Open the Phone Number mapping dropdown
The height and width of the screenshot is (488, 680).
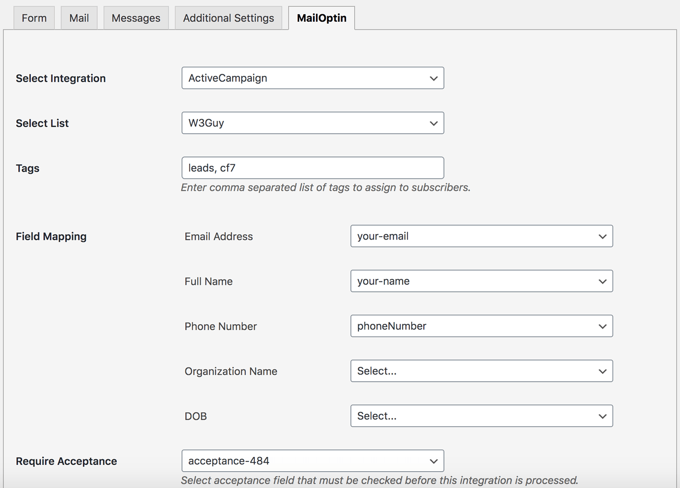coord(481,326)
